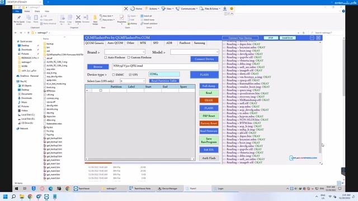Open TeamViewer Actions menu
358x201 pixels.
click(x=152, y=9)
